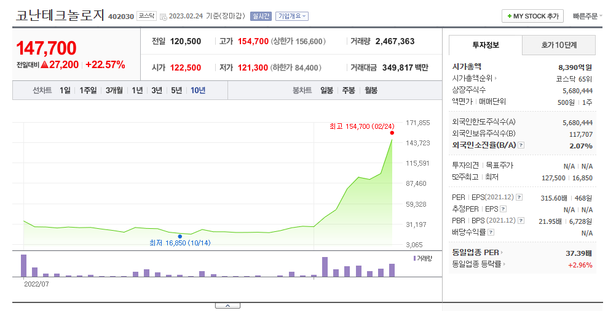Screen dimensions: 608x311
Task: Click the stock code 402030
Action: 121,17
